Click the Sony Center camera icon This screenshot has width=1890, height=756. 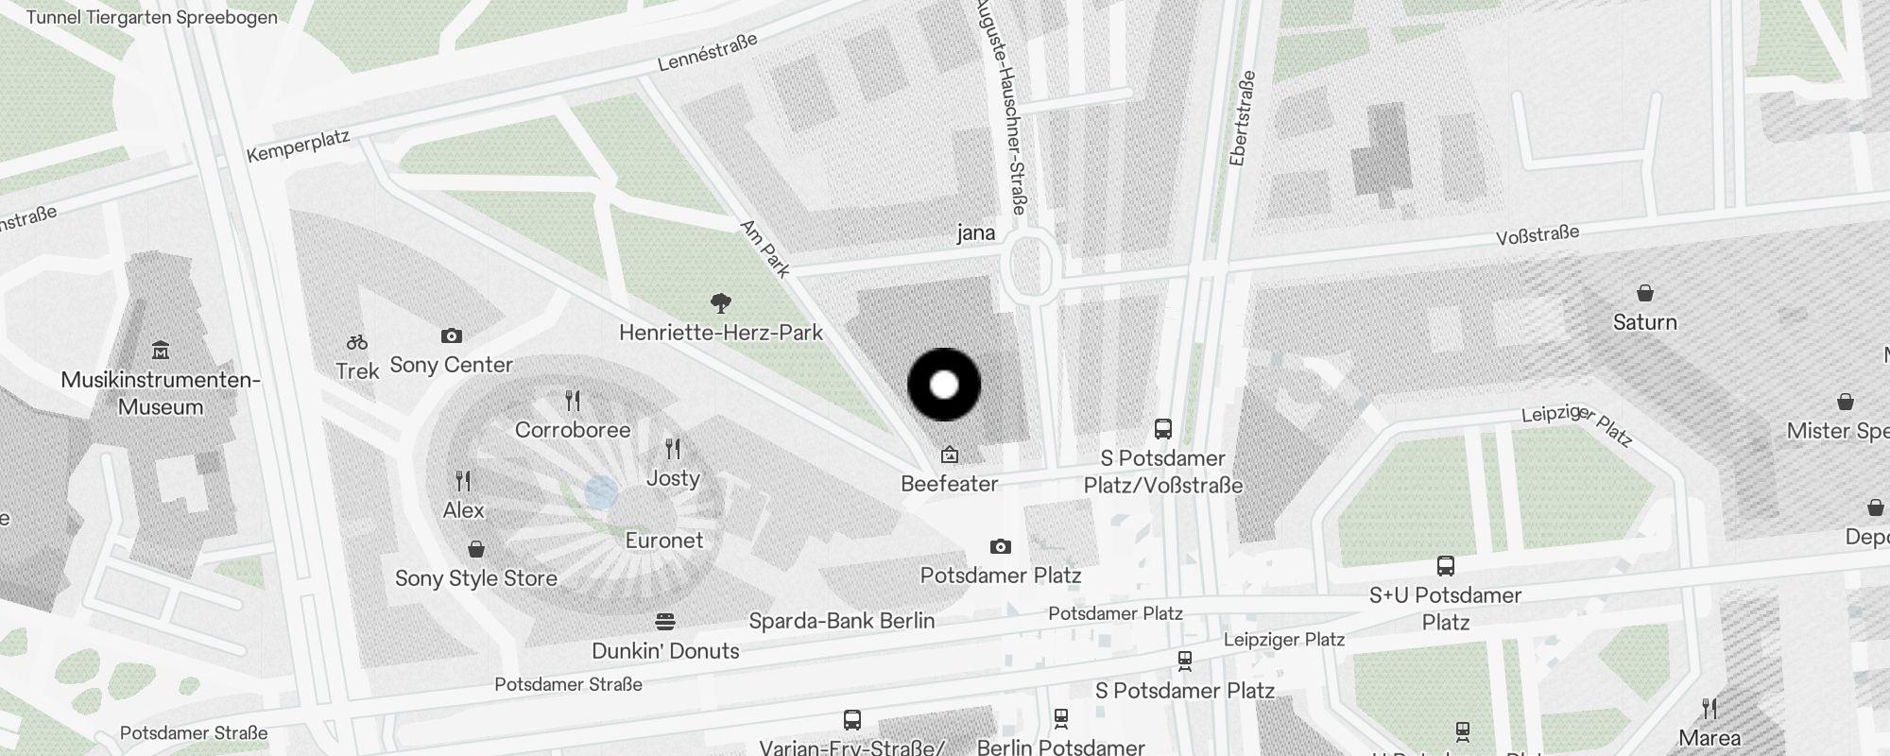click(452, 335)
